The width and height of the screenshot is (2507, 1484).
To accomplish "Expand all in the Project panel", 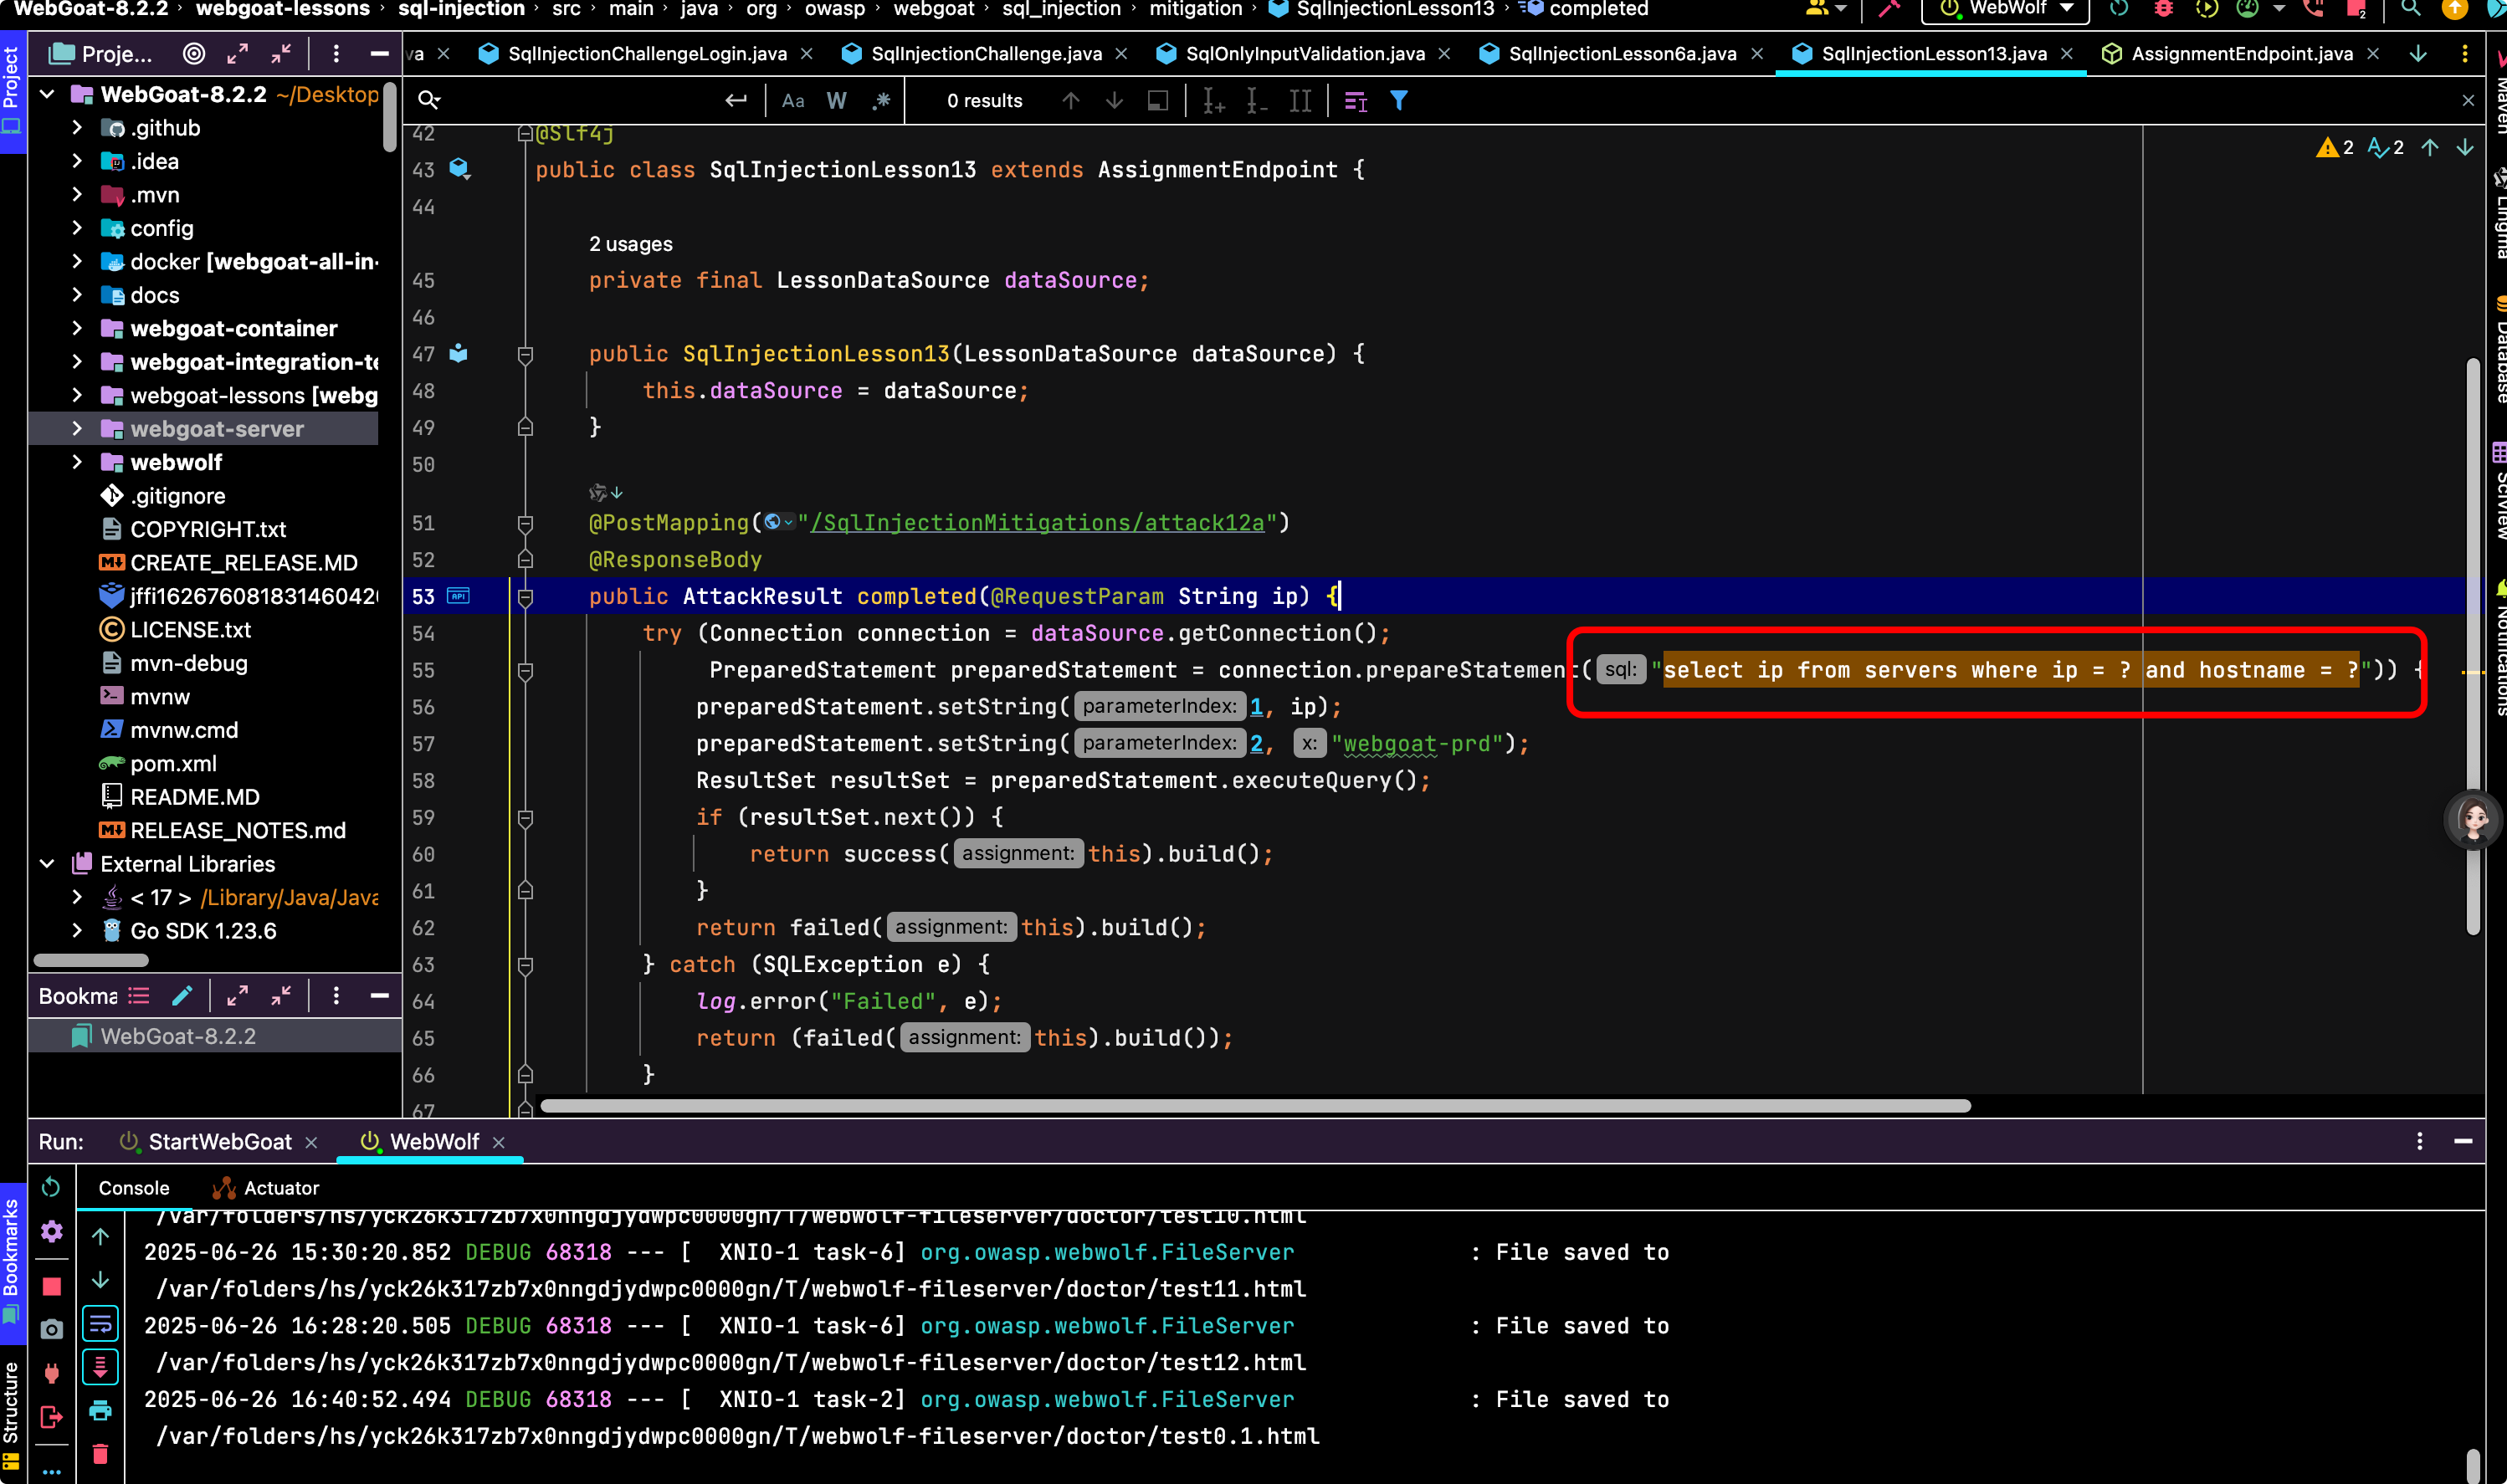I will [237, 54].
